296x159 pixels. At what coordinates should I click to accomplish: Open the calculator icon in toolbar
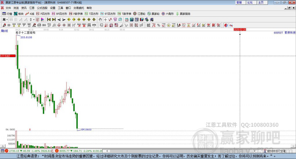click(x=132, y=20)
